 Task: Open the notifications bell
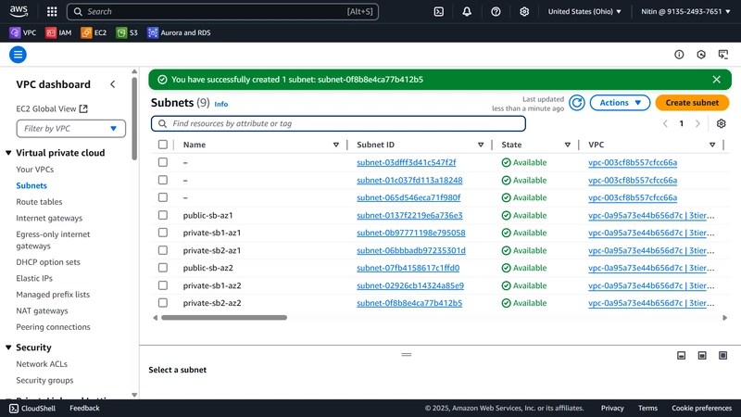click(467, 11)
